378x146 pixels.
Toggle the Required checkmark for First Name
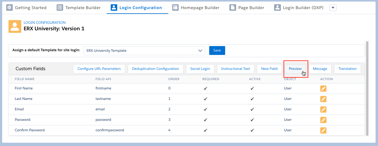click(x=206, y=89)
